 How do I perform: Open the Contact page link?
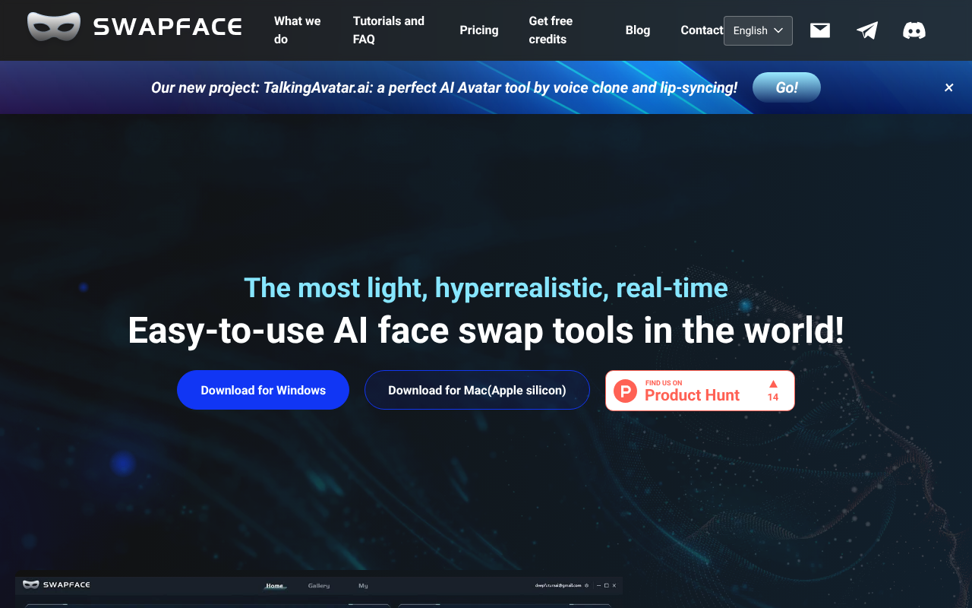[701, 30]
